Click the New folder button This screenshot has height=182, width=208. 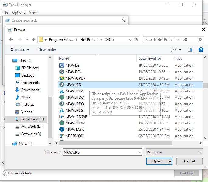[x=47, y=50]
